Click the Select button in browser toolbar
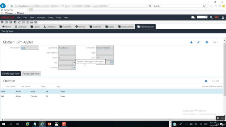 [x=20, y=13]
